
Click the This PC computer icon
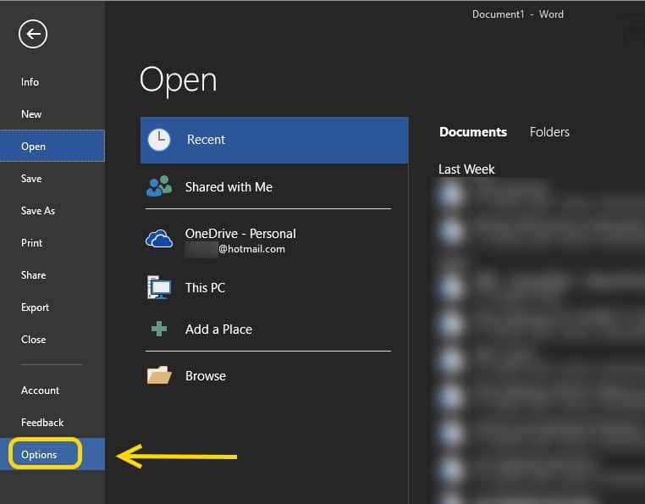(x=159, y=288)
